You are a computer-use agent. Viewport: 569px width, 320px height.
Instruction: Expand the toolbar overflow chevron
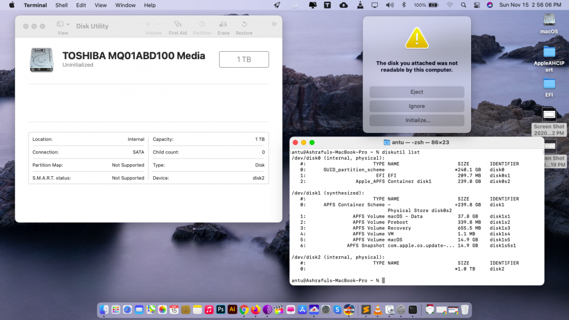point(274,24)
